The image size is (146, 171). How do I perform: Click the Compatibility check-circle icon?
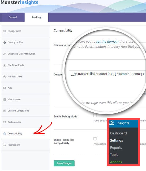click(x=5, y=134)
